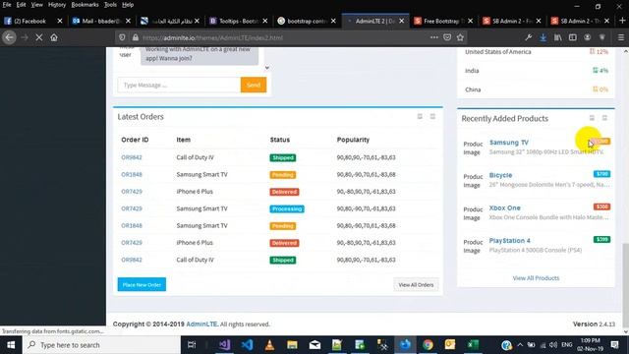Open a new browser tab
Screen dimensions: 629x354
coord(622,21)
